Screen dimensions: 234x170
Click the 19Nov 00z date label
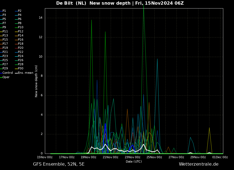click(89, 157)
